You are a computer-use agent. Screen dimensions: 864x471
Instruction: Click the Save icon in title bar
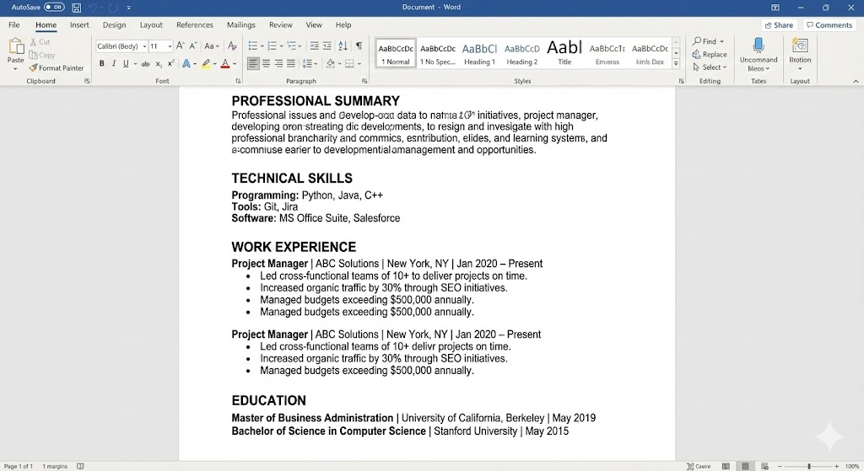click(x=77, y=8)
